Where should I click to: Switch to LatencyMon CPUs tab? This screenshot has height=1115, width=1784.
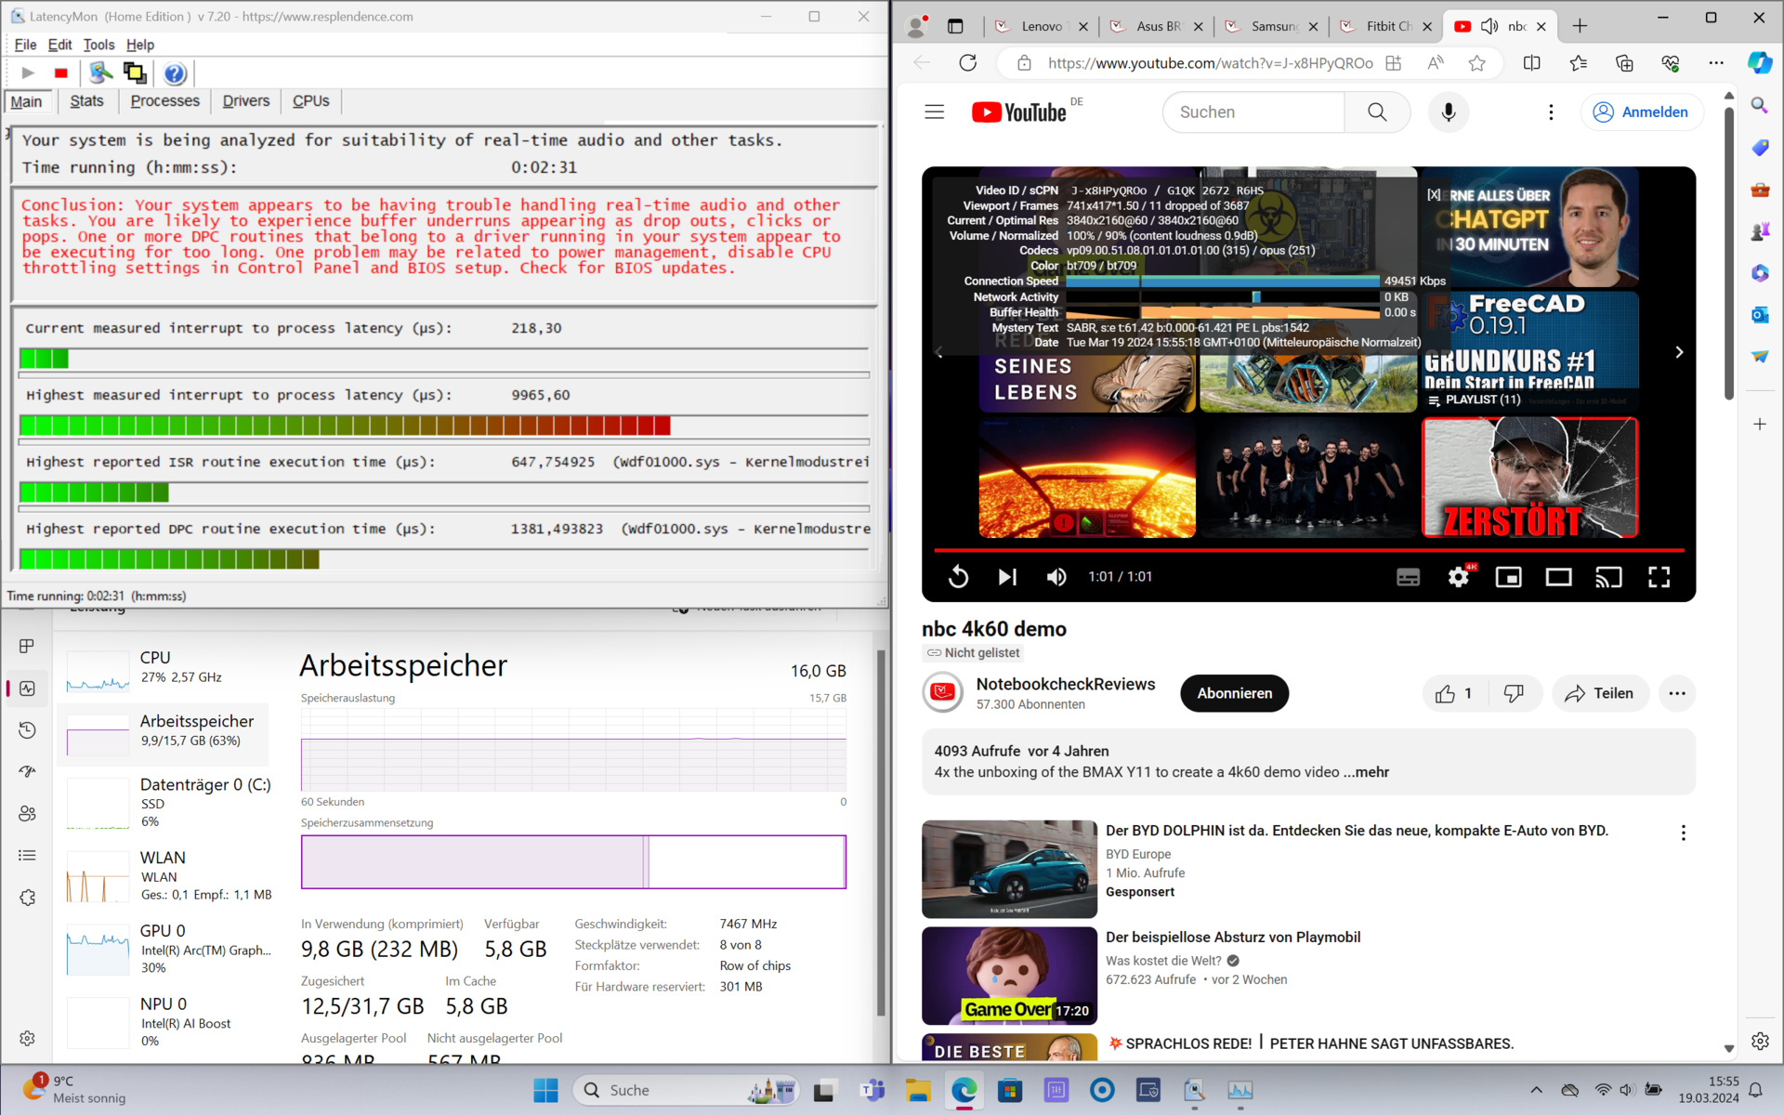point(310,101)
